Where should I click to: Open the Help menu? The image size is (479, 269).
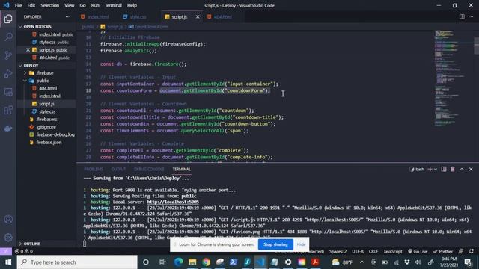[x=132, y=5]
